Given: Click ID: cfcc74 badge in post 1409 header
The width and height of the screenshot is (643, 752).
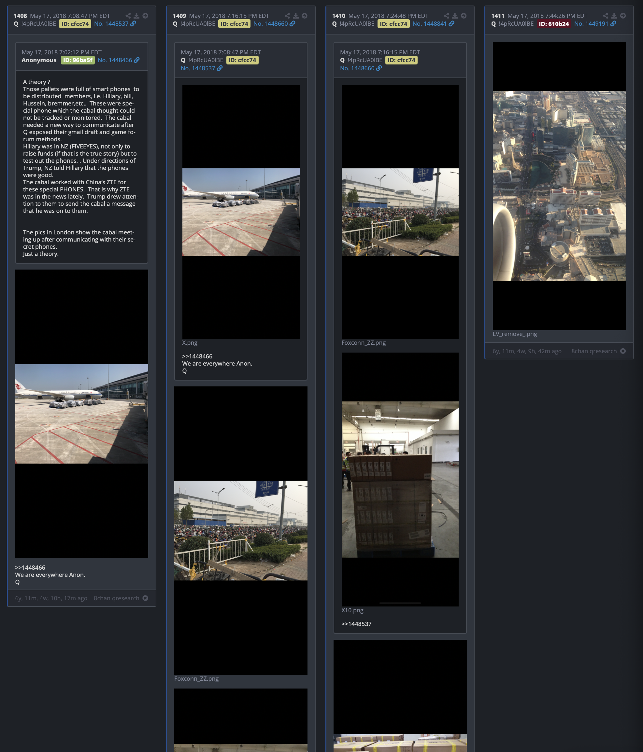Looking at the screenshot, I should click(x=235, y=24).
